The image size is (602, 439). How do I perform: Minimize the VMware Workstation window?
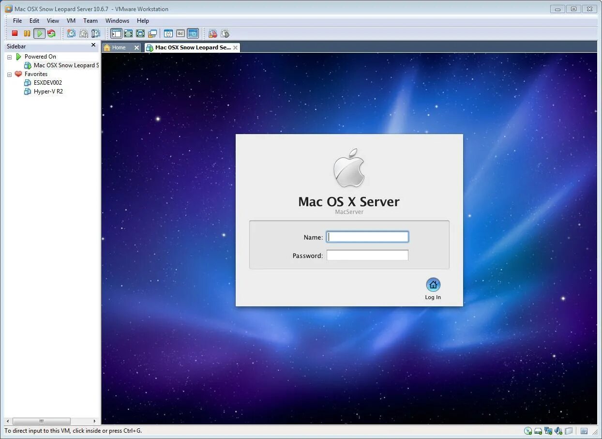point(557,9)
